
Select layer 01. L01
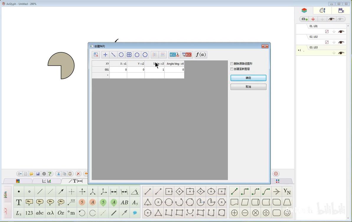tap(321, 29)
